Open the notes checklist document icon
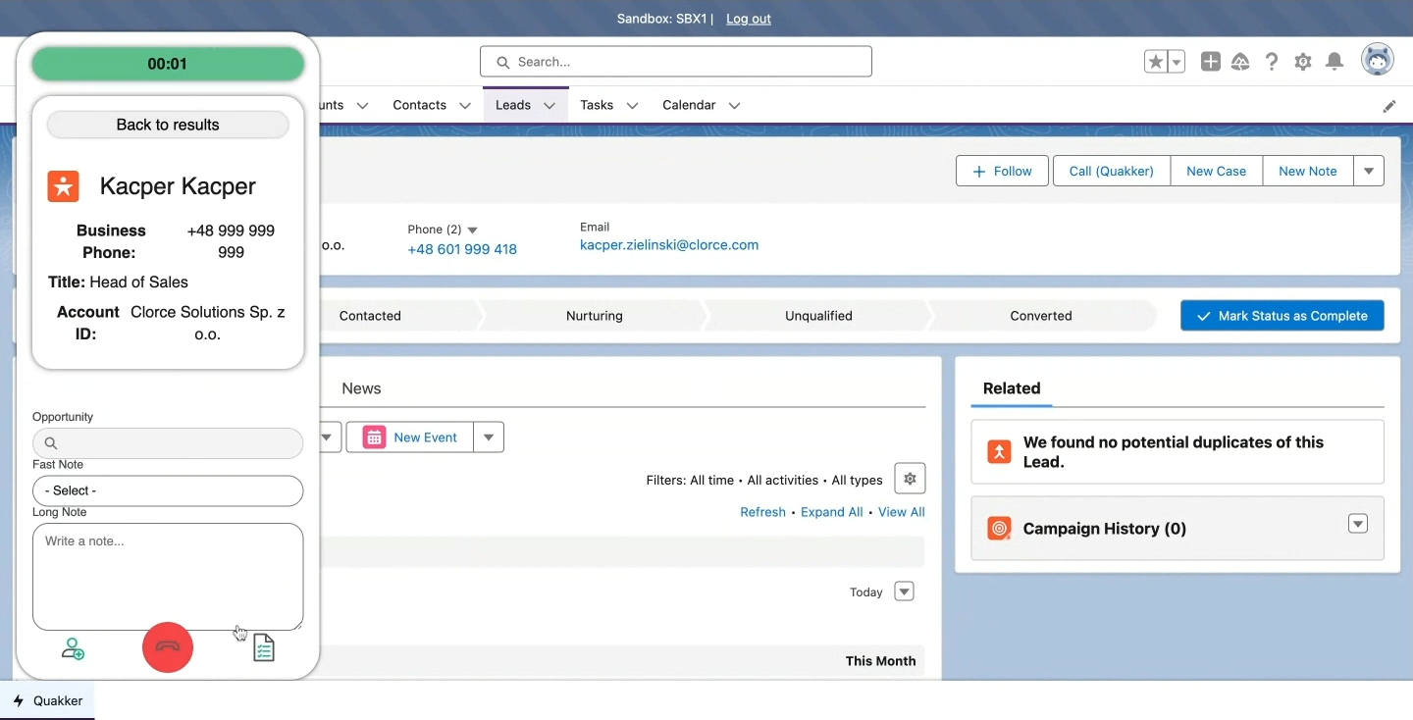 (264, 647)
